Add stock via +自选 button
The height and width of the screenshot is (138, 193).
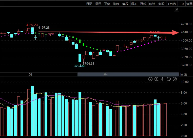pyautogui.click(x=172, y=4)
